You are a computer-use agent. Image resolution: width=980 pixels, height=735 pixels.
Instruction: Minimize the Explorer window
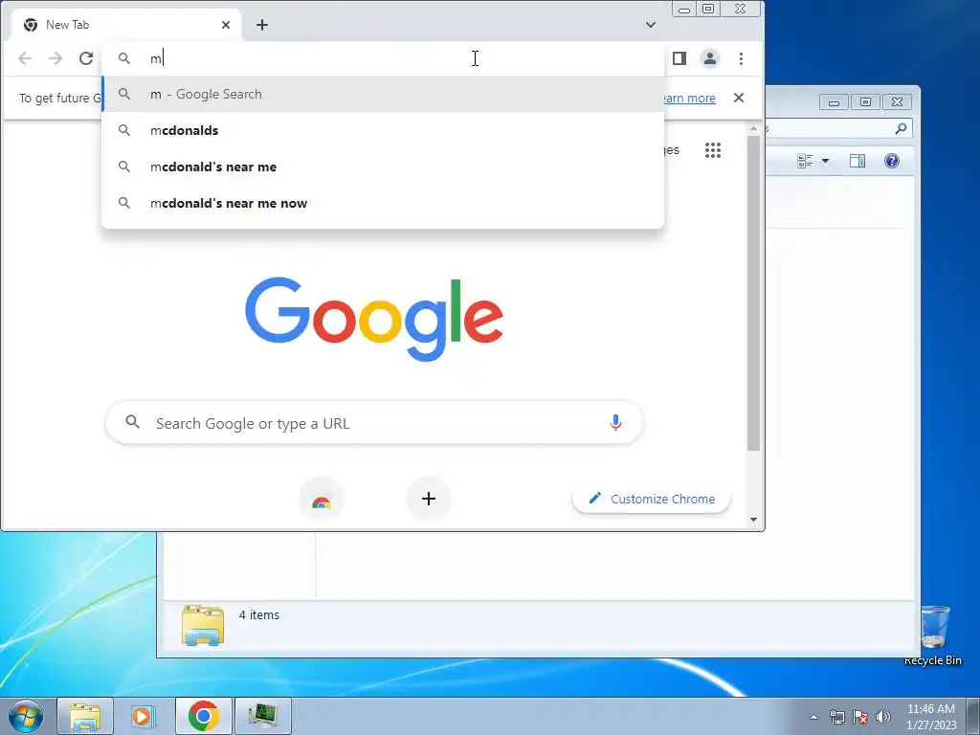(x=834, y=102)
